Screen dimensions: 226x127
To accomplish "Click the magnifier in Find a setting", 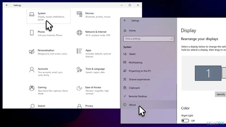I will [171, 39].
